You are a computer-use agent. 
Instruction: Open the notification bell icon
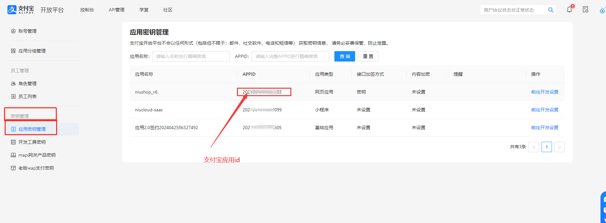tap(569, 10)
